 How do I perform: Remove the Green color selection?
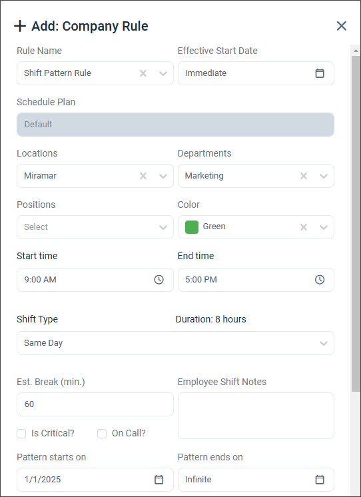click(304, 227)
